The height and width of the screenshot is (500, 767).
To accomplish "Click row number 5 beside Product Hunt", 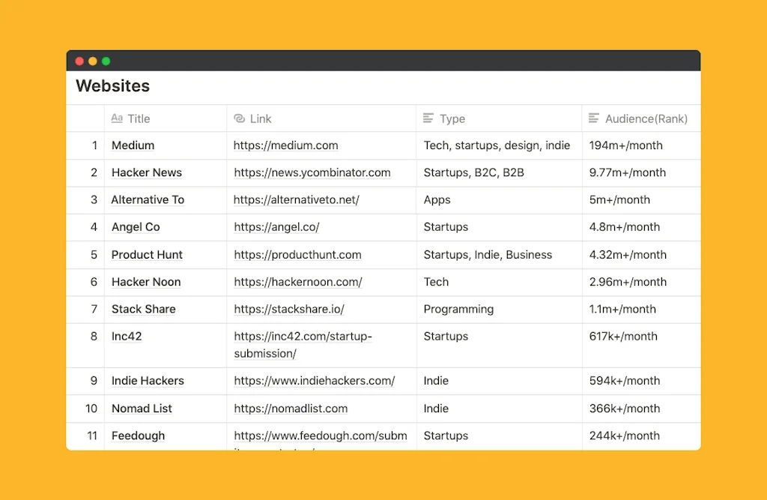I will [x=94, y=254].
